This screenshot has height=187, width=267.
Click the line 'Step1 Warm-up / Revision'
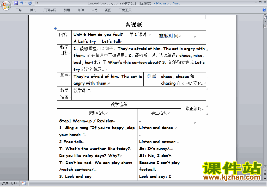tap(86, 121)
